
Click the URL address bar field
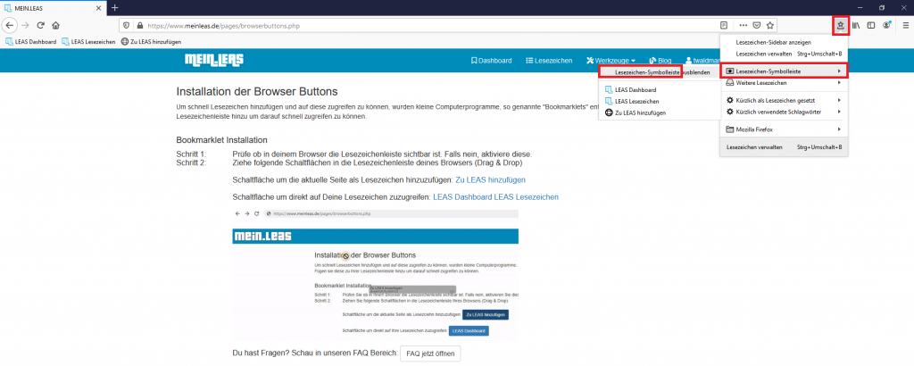428,25
